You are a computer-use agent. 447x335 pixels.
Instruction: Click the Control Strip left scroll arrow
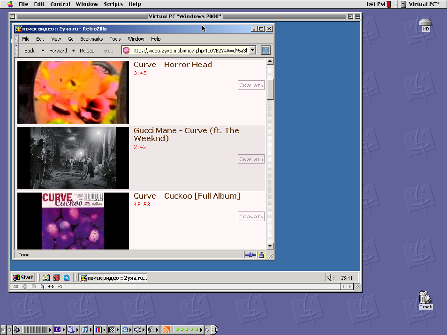pyautogui.click(x=9, y=330)
